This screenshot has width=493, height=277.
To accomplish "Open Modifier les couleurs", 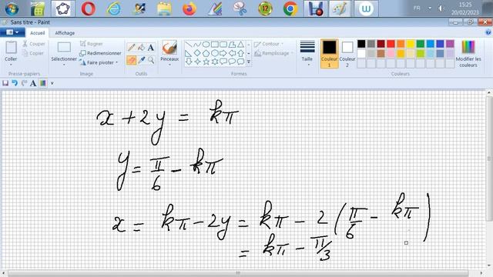I will coord(468,54).
